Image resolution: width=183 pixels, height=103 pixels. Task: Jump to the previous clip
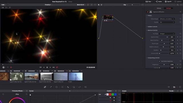tap(41, 68)
